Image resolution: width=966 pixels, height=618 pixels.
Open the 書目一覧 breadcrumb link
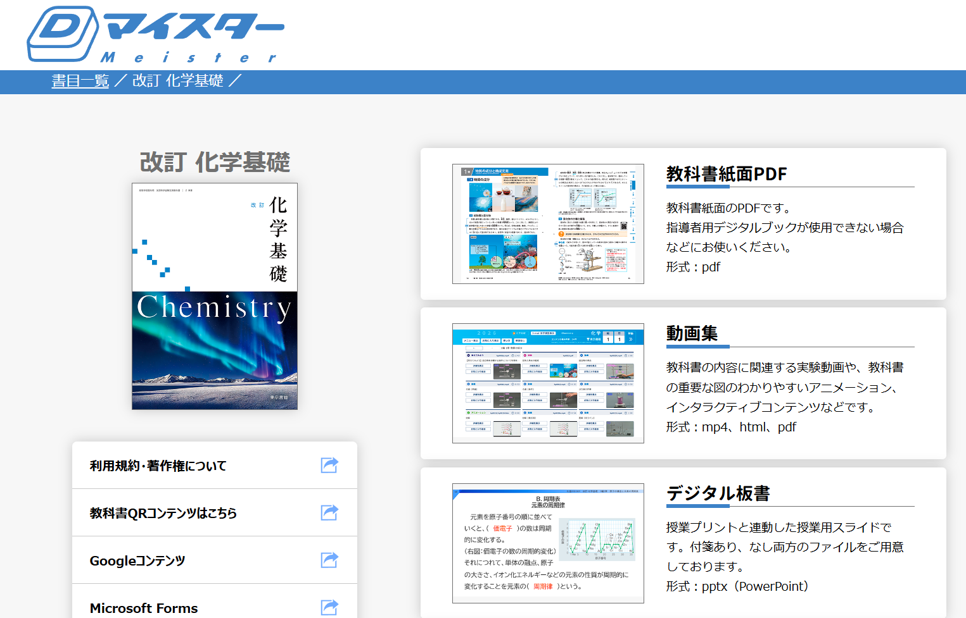point(80,81)
